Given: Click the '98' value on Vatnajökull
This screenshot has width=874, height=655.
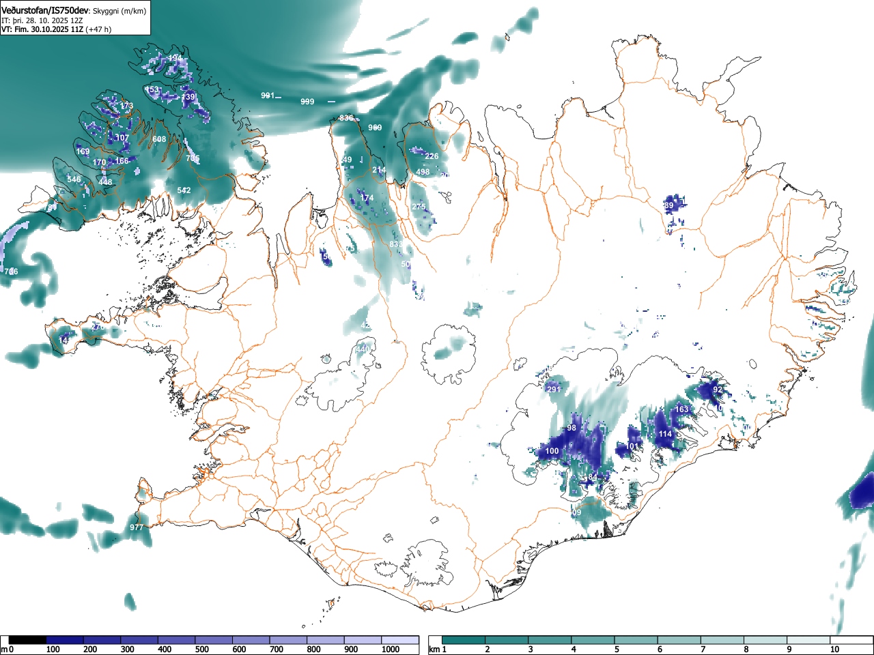Looking at the screenshot, I should tap(572, 428).
